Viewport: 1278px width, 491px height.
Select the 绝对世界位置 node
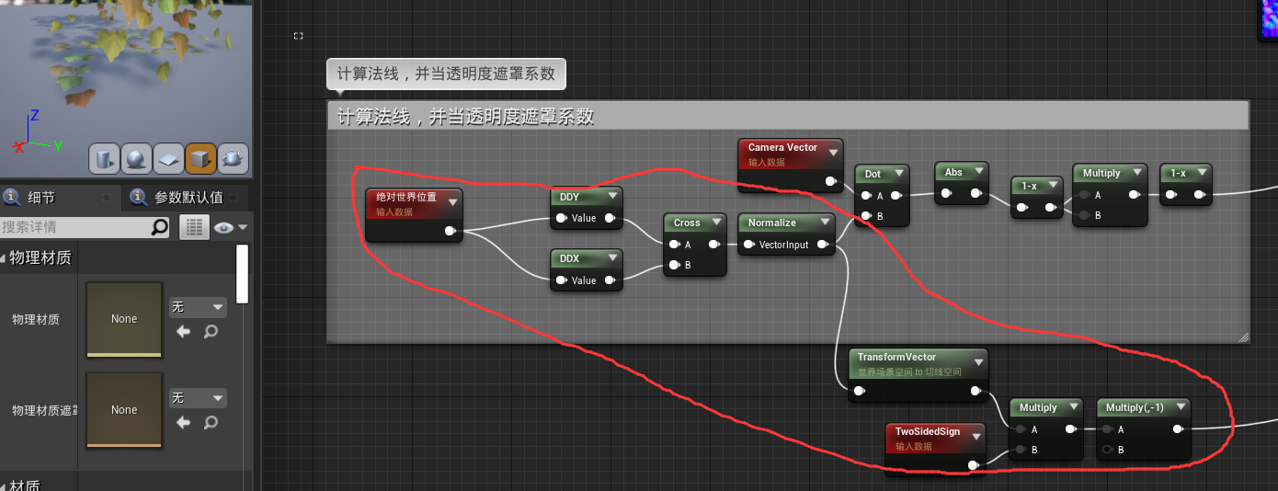tap(413, 215)
